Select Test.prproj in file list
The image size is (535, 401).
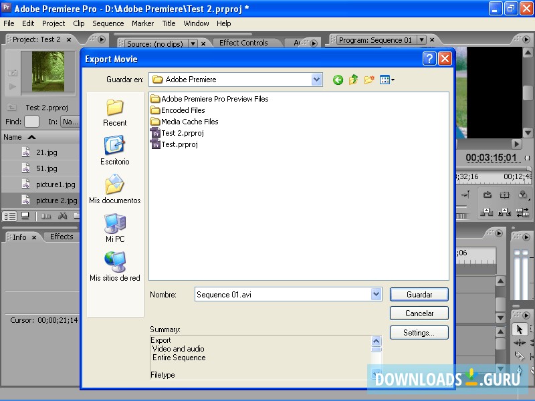(x=174, y=144)
